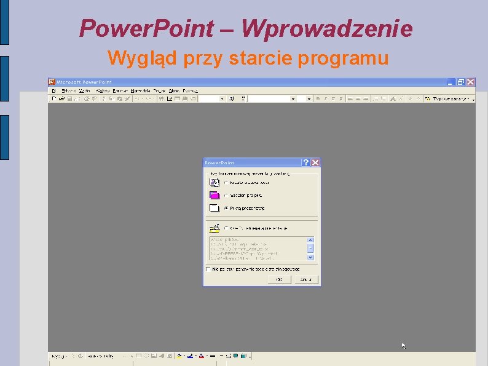Toggle Underline formatting button
This screenshot has width=488, height=366.
(333, 99)
